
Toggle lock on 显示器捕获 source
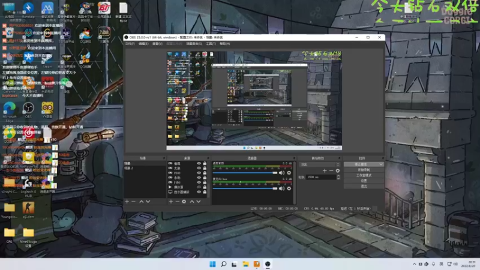point(205,192)
